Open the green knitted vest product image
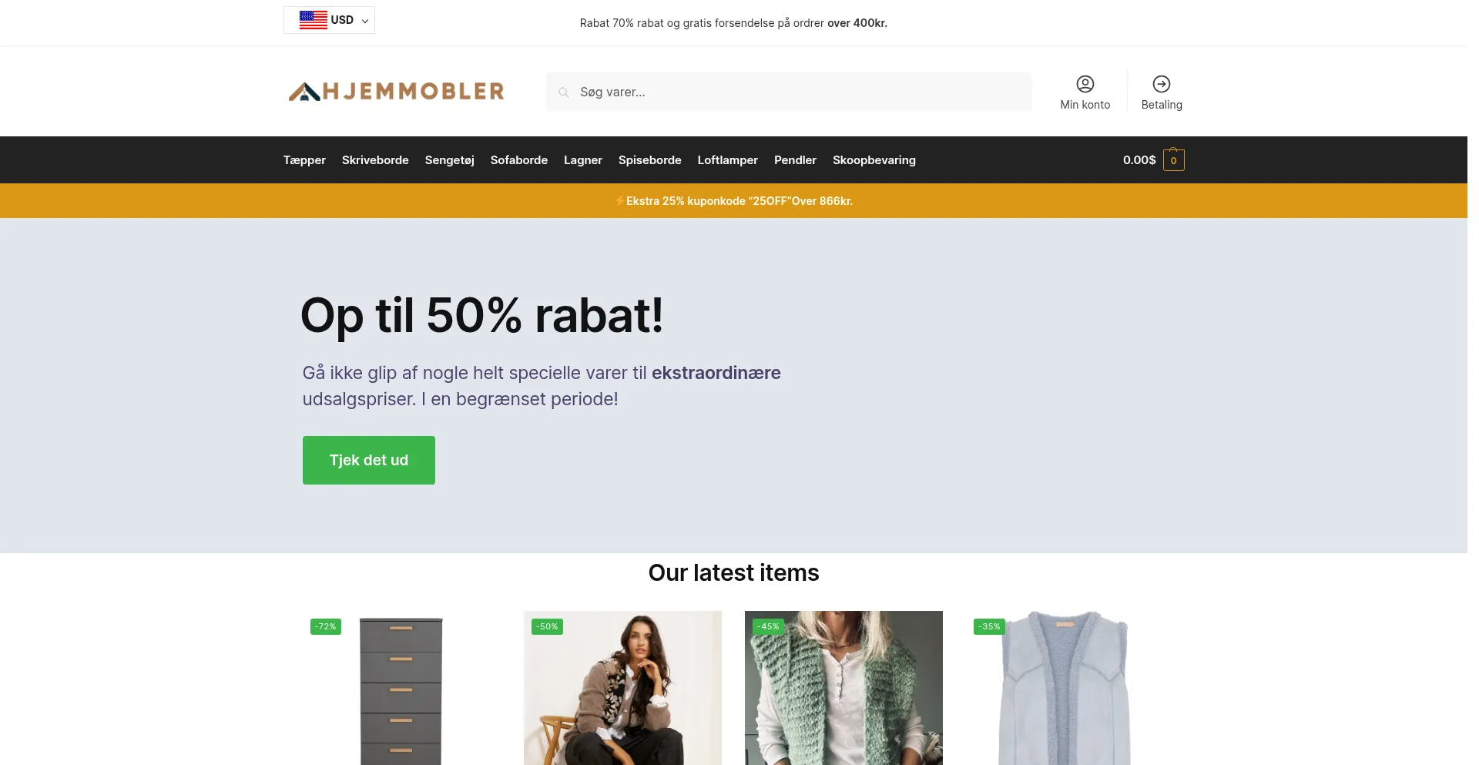The width and height of the screenshot is (1479, 765). (x=843, y=688)
